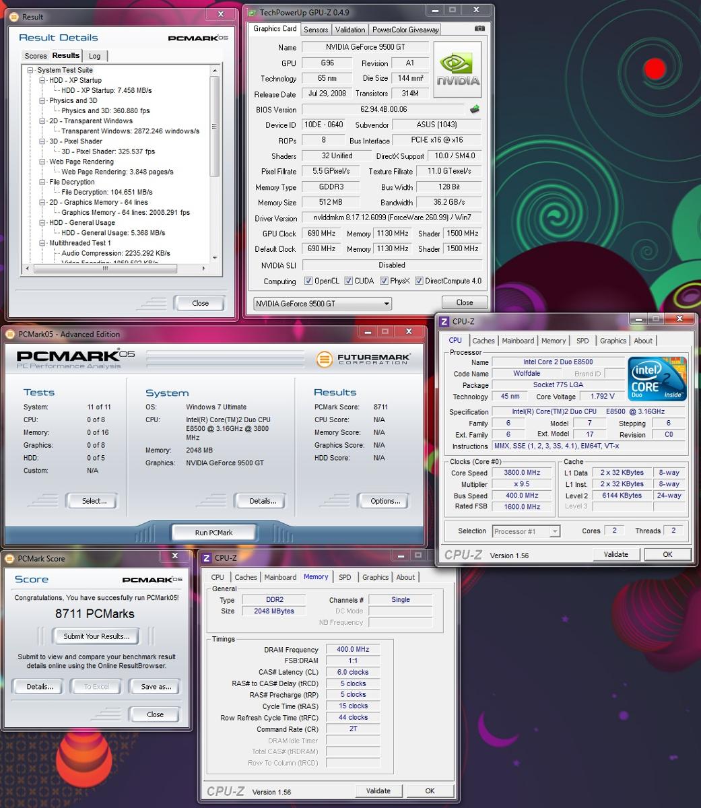The width and height of the screenshot is (701, 808).
Task: Collapse the File Decryption node
Action: coord(42,182)
